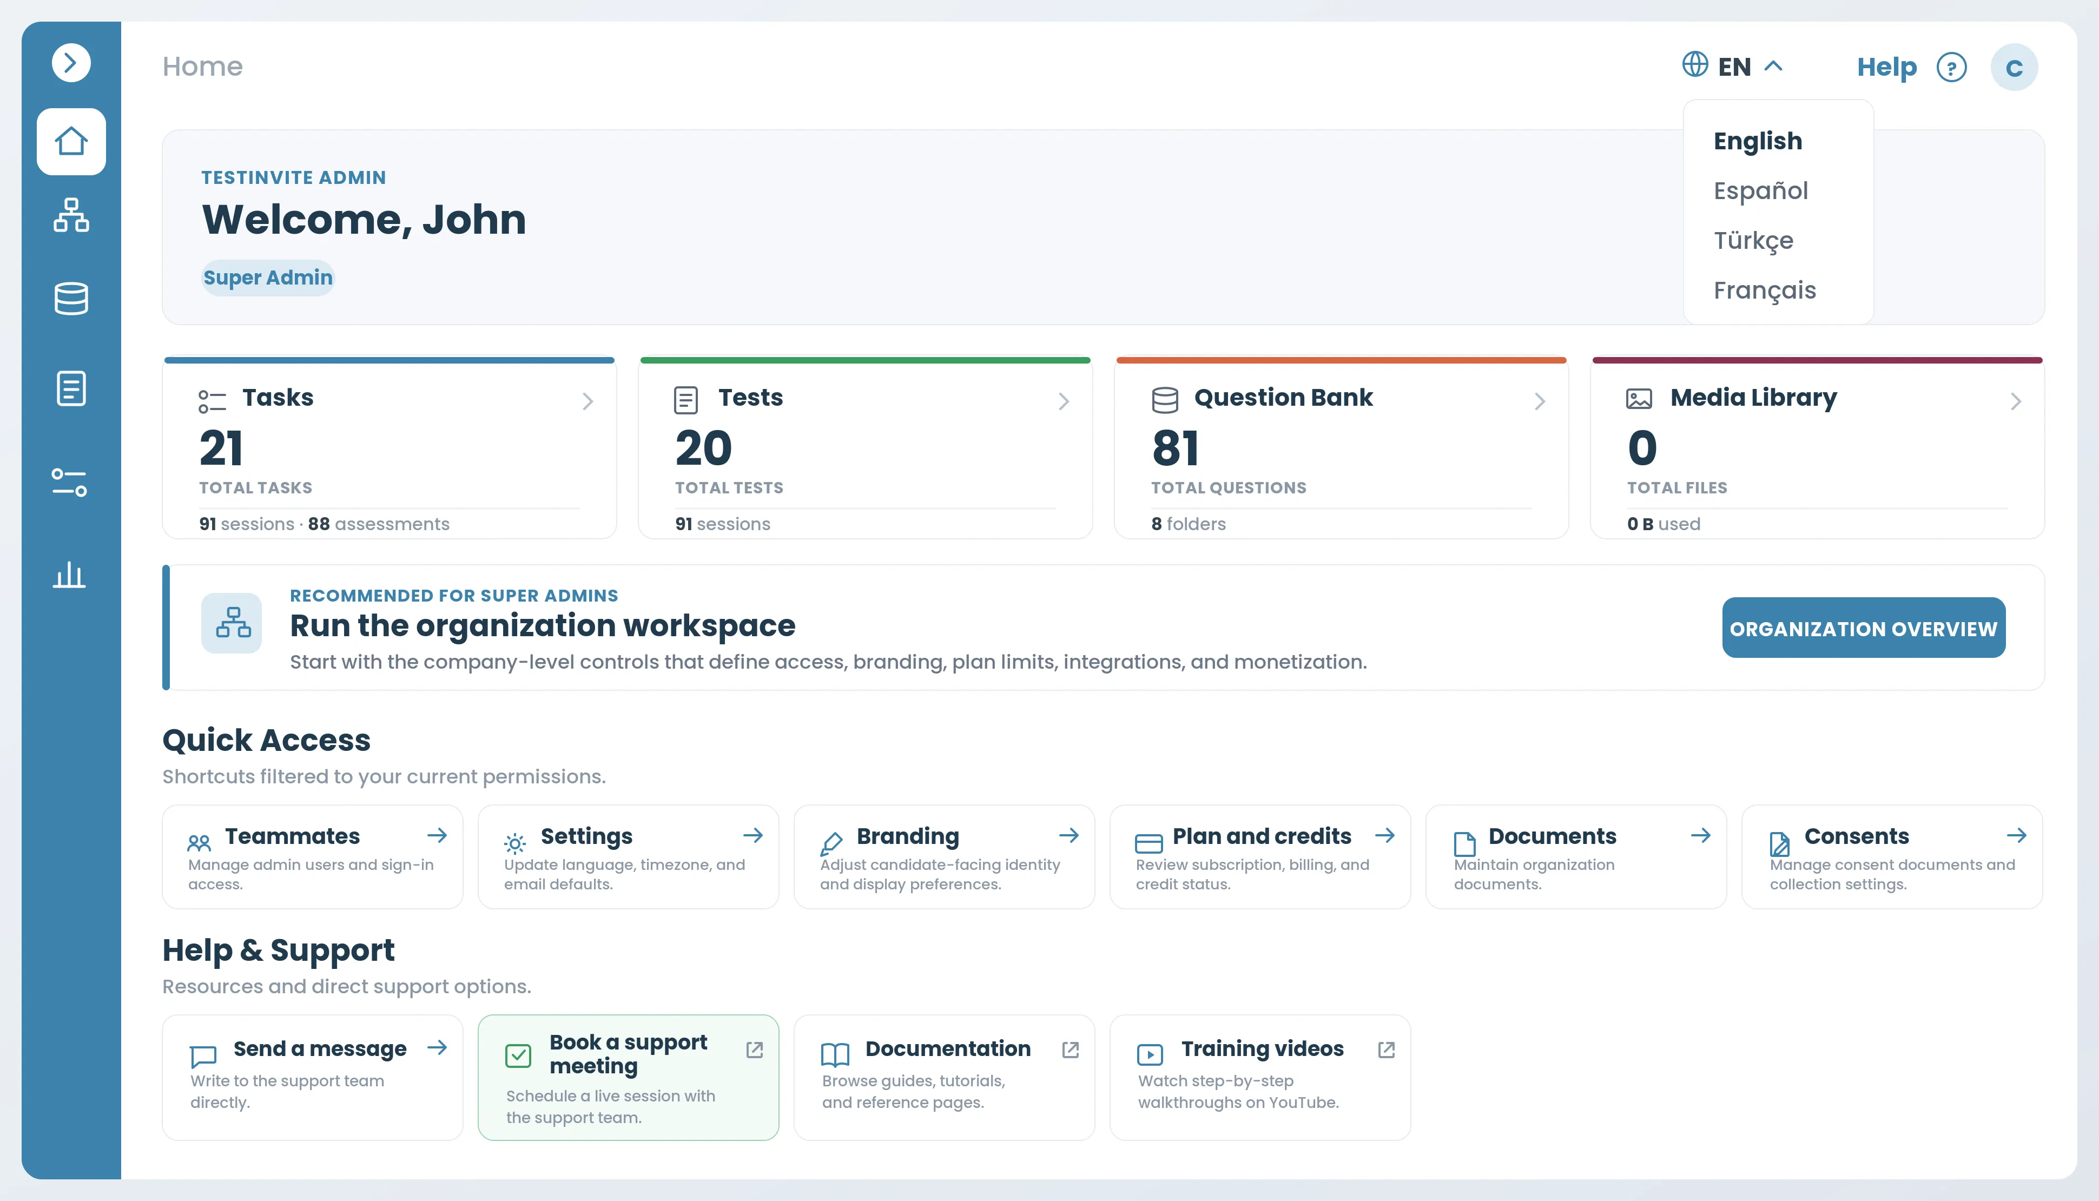Click the Help link
The width and height of the screenshot is (2099, 1201).
point(1886,67)
